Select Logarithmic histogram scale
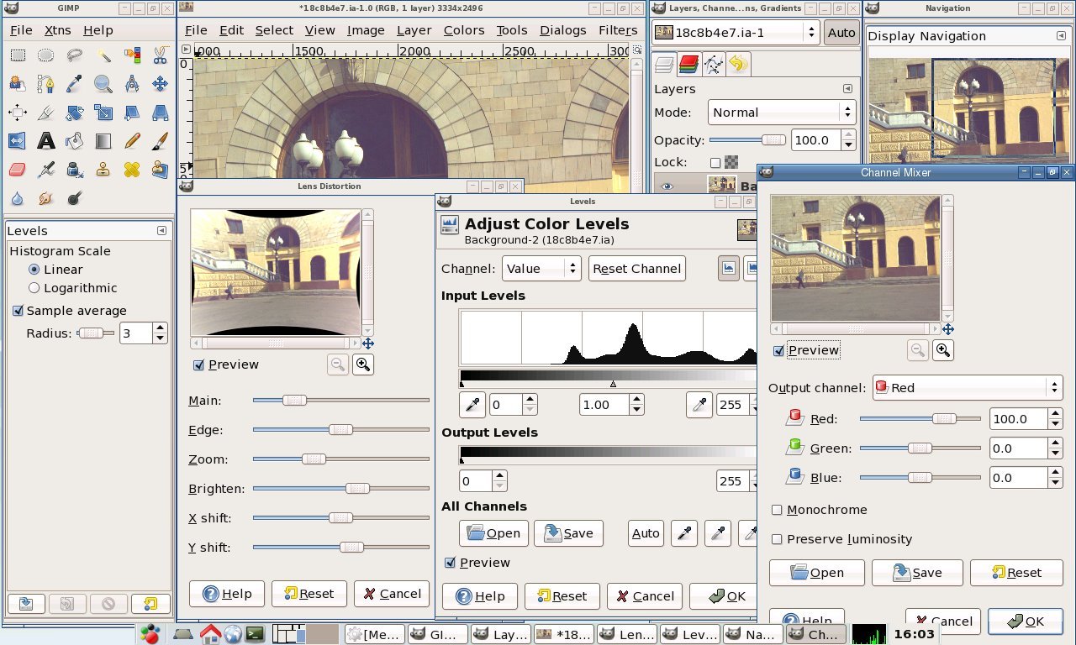This screenshot has height=645, width=1076. pyautogui.click(x=34, y=288)
